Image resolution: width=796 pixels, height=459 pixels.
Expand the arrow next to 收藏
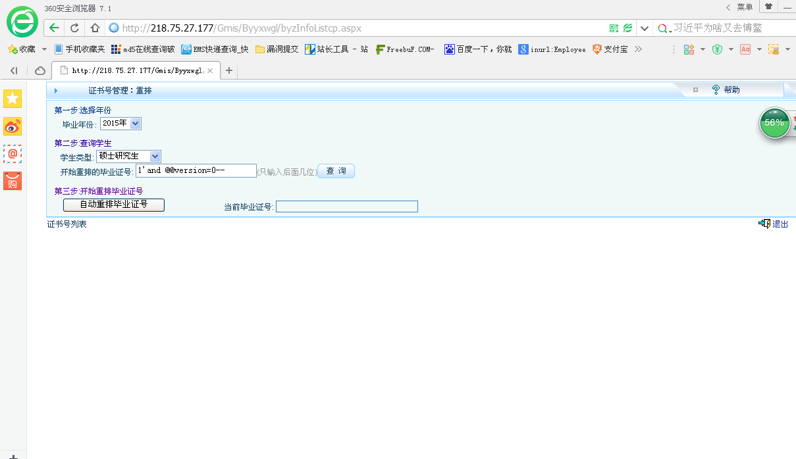44,49
